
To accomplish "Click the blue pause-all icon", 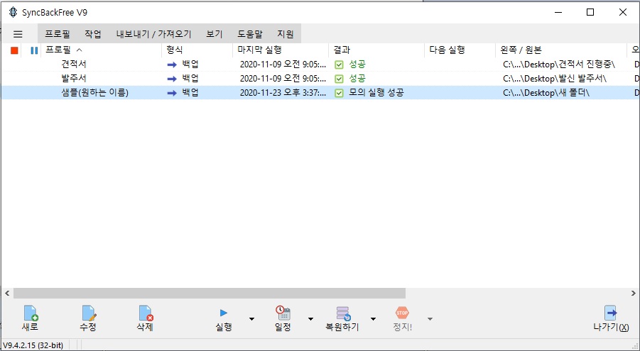I will coord(34,50).
